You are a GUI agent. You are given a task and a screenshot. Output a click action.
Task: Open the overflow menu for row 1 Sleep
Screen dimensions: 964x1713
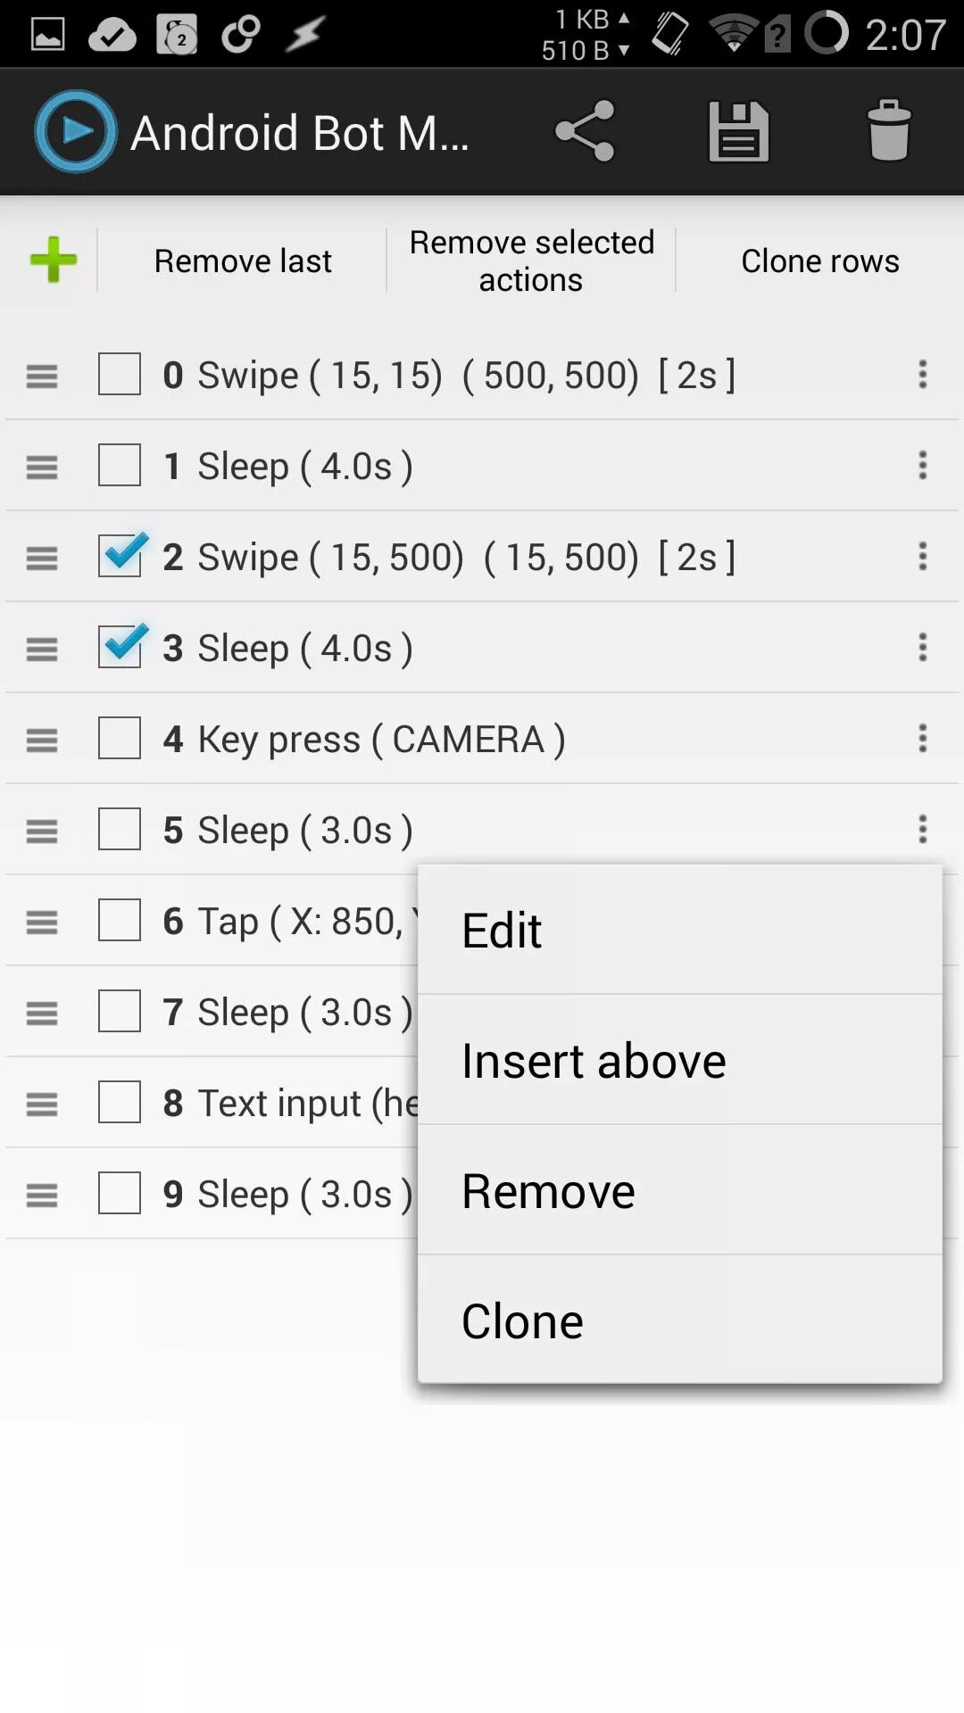pyautogui.click(x=923, y=466)
